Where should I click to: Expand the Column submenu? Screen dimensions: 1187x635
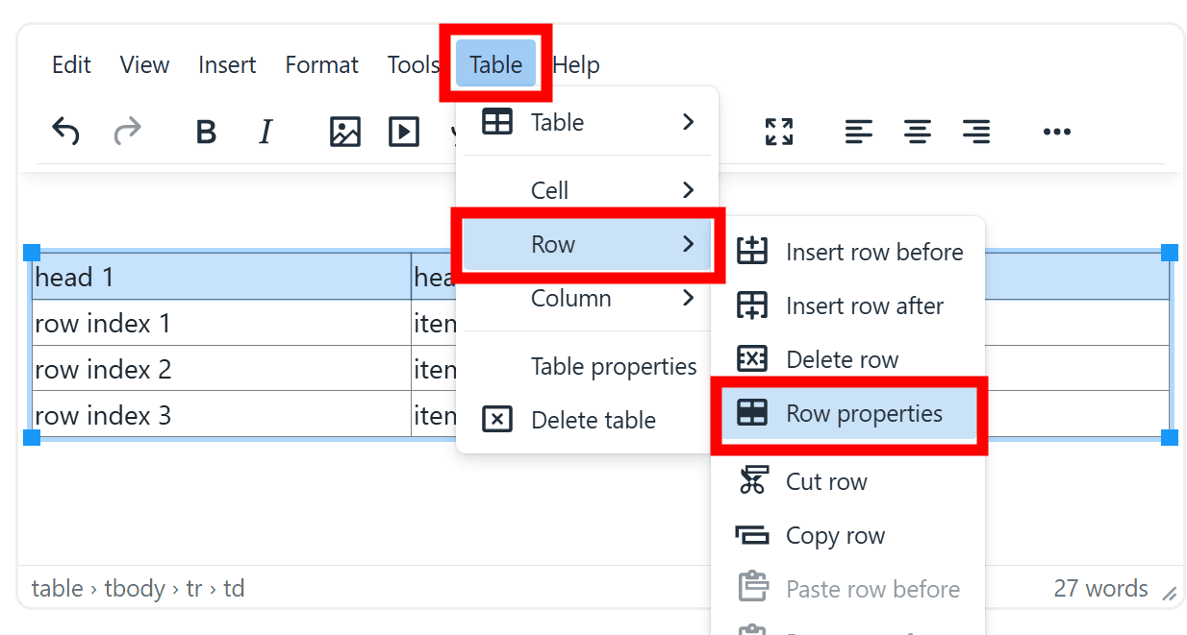click(x=587, y=299)
